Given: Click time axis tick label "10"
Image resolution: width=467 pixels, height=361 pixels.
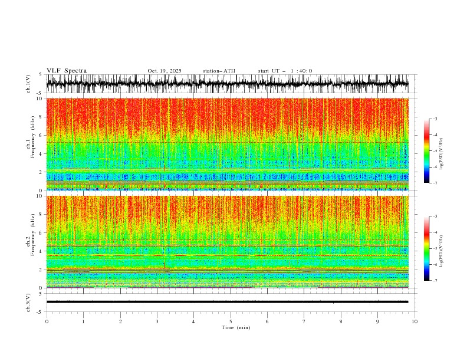Looking at the screenshot, I should point(415,321).
